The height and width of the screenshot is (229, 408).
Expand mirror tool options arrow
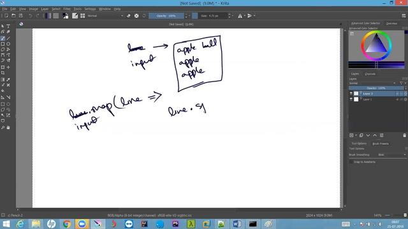tap(244, 16)
